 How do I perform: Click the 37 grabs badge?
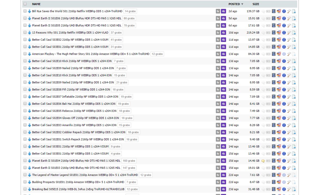(116, 33)
